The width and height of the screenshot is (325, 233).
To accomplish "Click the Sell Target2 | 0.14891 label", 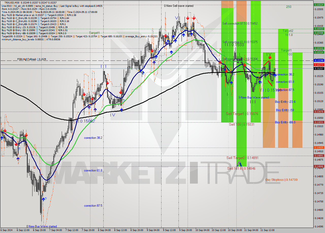I will pos(242,158).
